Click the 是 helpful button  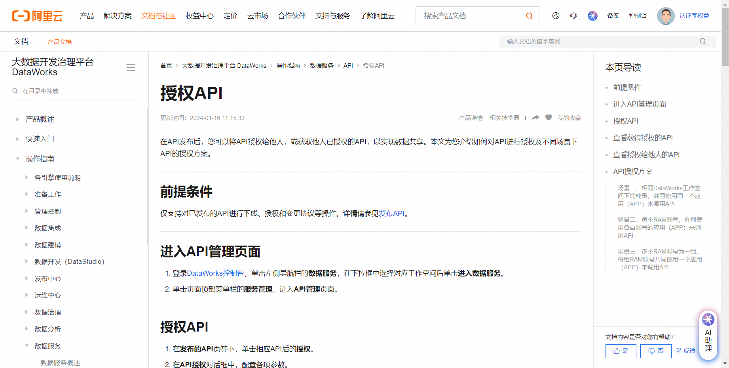[621, 351]
